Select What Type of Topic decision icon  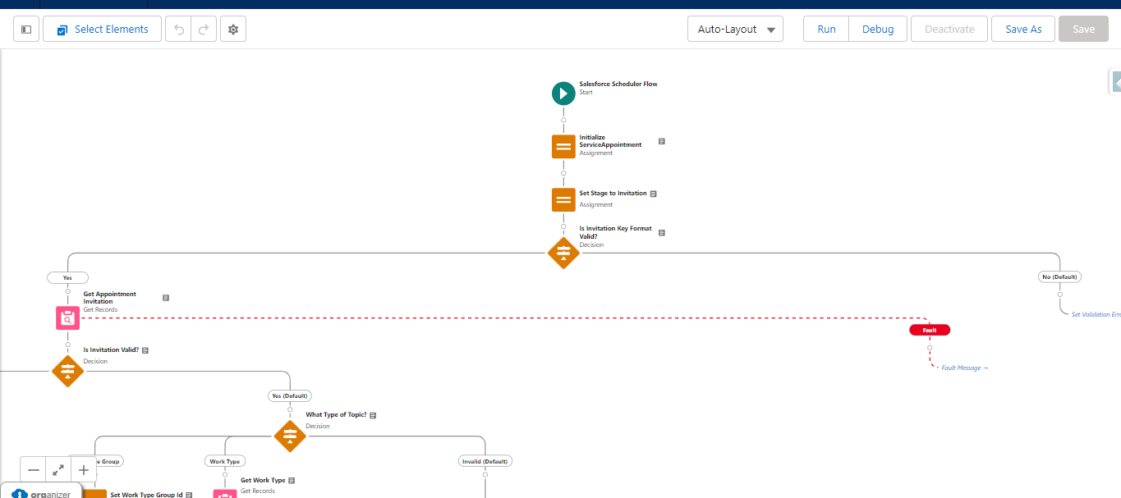[x=290, y=436]
